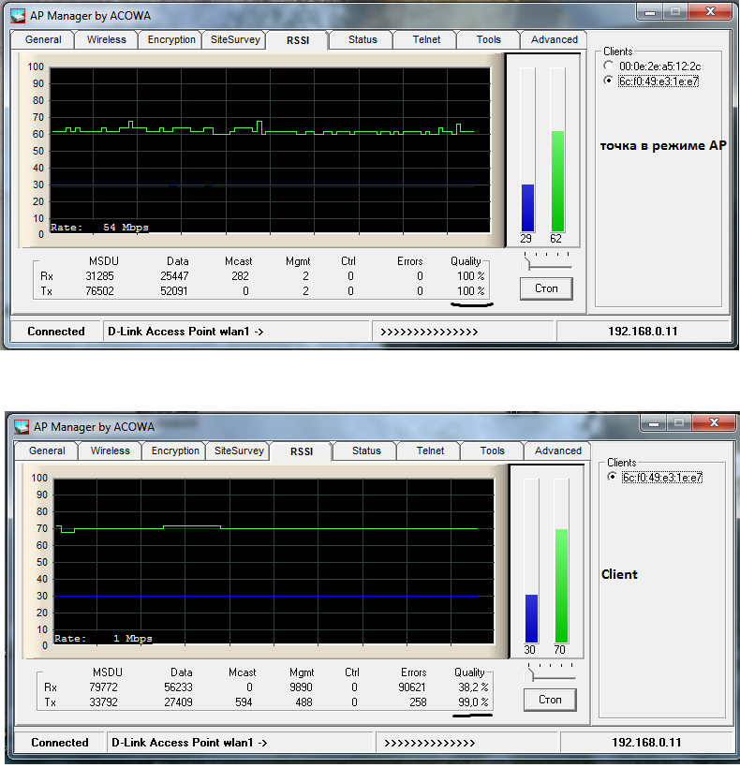The width and height of the screenshot is (740, 768).
Task: Select client 6c:f0:49:e3:1e:e7 in bottom window
Action: [612, 477]
